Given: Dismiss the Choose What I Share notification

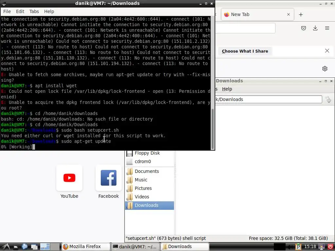Looking at the screenshot, I should [x=327, y=51].
